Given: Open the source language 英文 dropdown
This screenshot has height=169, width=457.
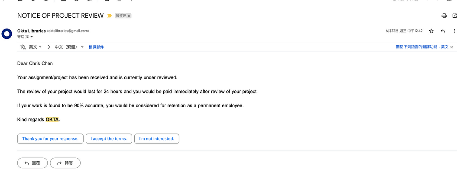Looking at the screenshot, I should [35, 47].
